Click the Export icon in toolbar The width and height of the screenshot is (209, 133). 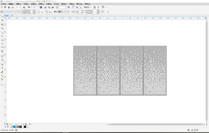click(49, 7)
